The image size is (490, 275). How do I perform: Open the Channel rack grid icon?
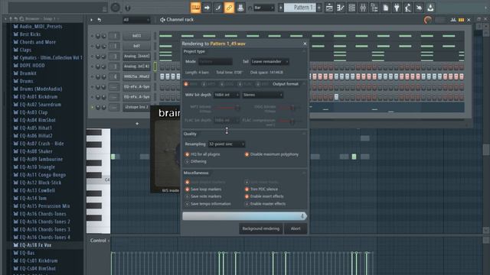[x=351, y=8]
